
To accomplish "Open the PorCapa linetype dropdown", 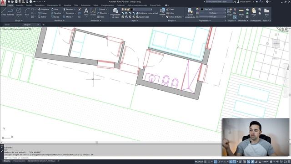I will (x=213, y=17).
